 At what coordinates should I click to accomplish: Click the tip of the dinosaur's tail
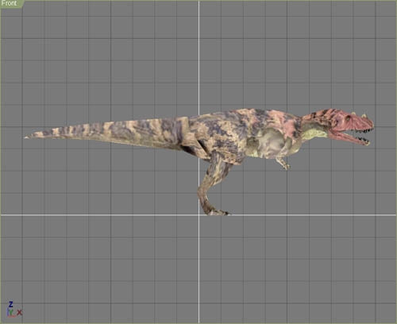(x=27, y=137)
